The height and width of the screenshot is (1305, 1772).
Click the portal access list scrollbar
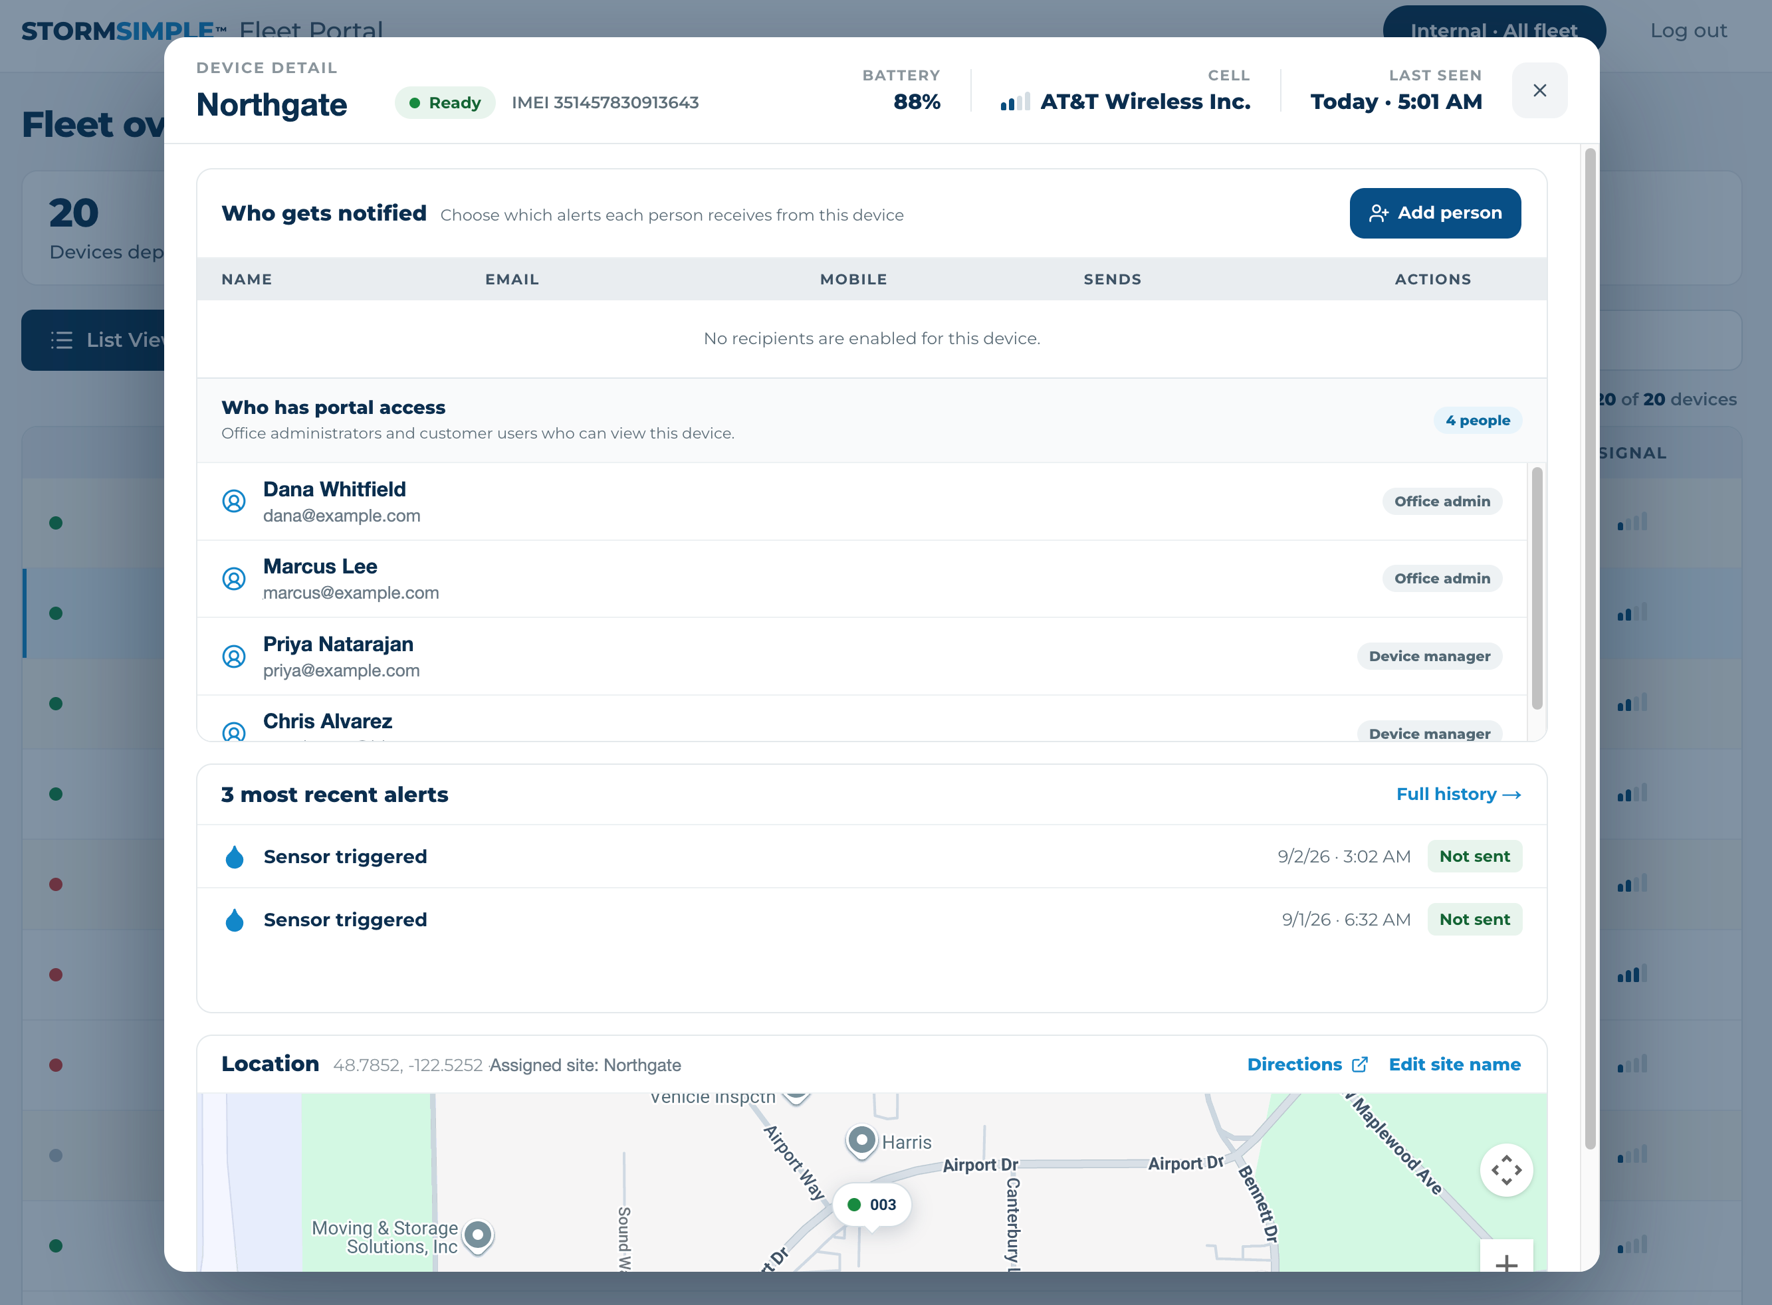click(x=1537, y=589)
